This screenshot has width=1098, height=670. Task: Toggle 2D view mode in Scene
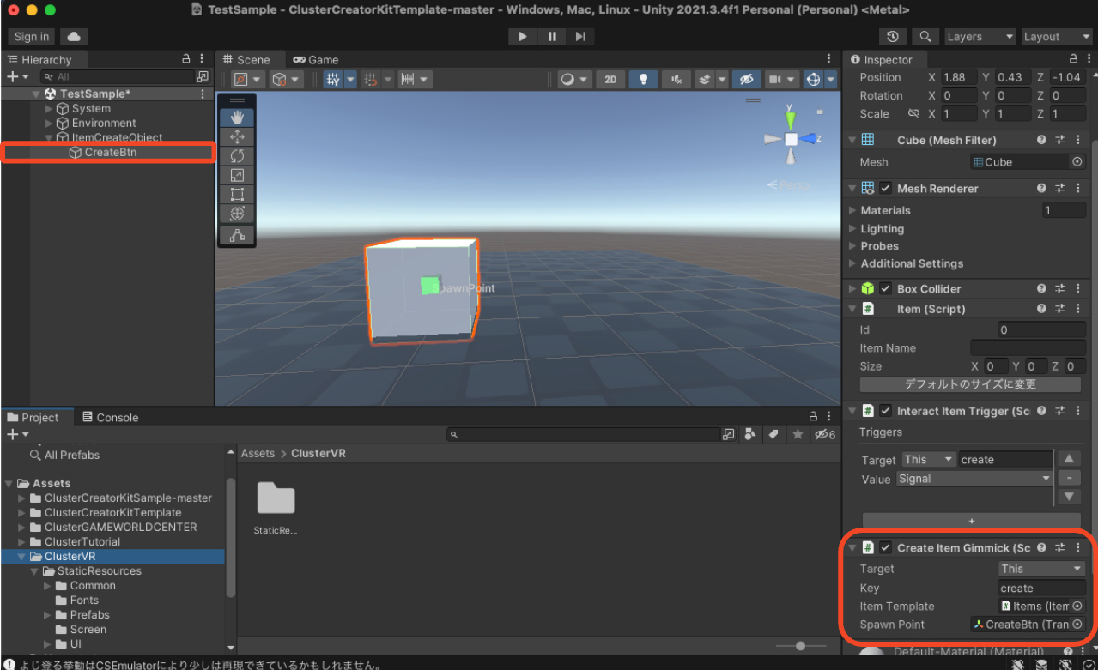(610, 79)
